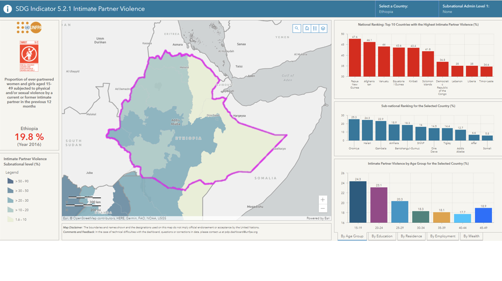Show the map legend list

(315, 29)
